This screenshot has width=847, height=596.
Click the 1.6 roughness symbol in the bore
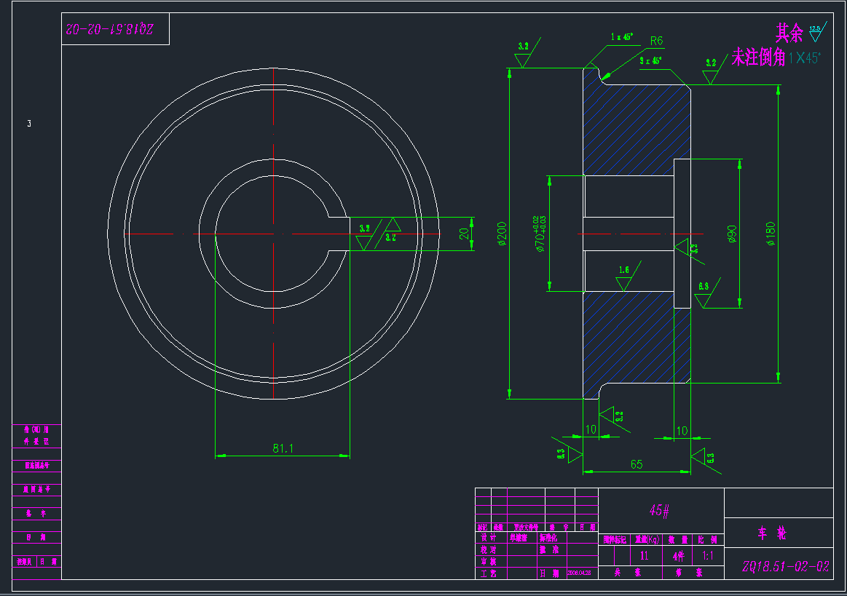[x=624, y=278]
